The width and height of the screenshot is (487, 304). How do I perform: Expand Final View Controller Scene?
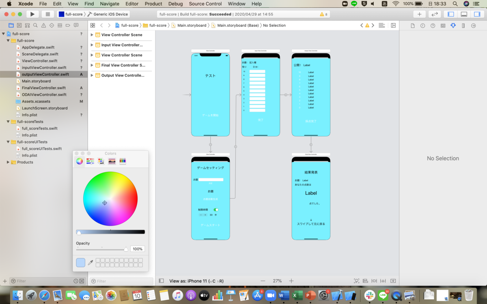pyautogui.click(x=92, y=65)
